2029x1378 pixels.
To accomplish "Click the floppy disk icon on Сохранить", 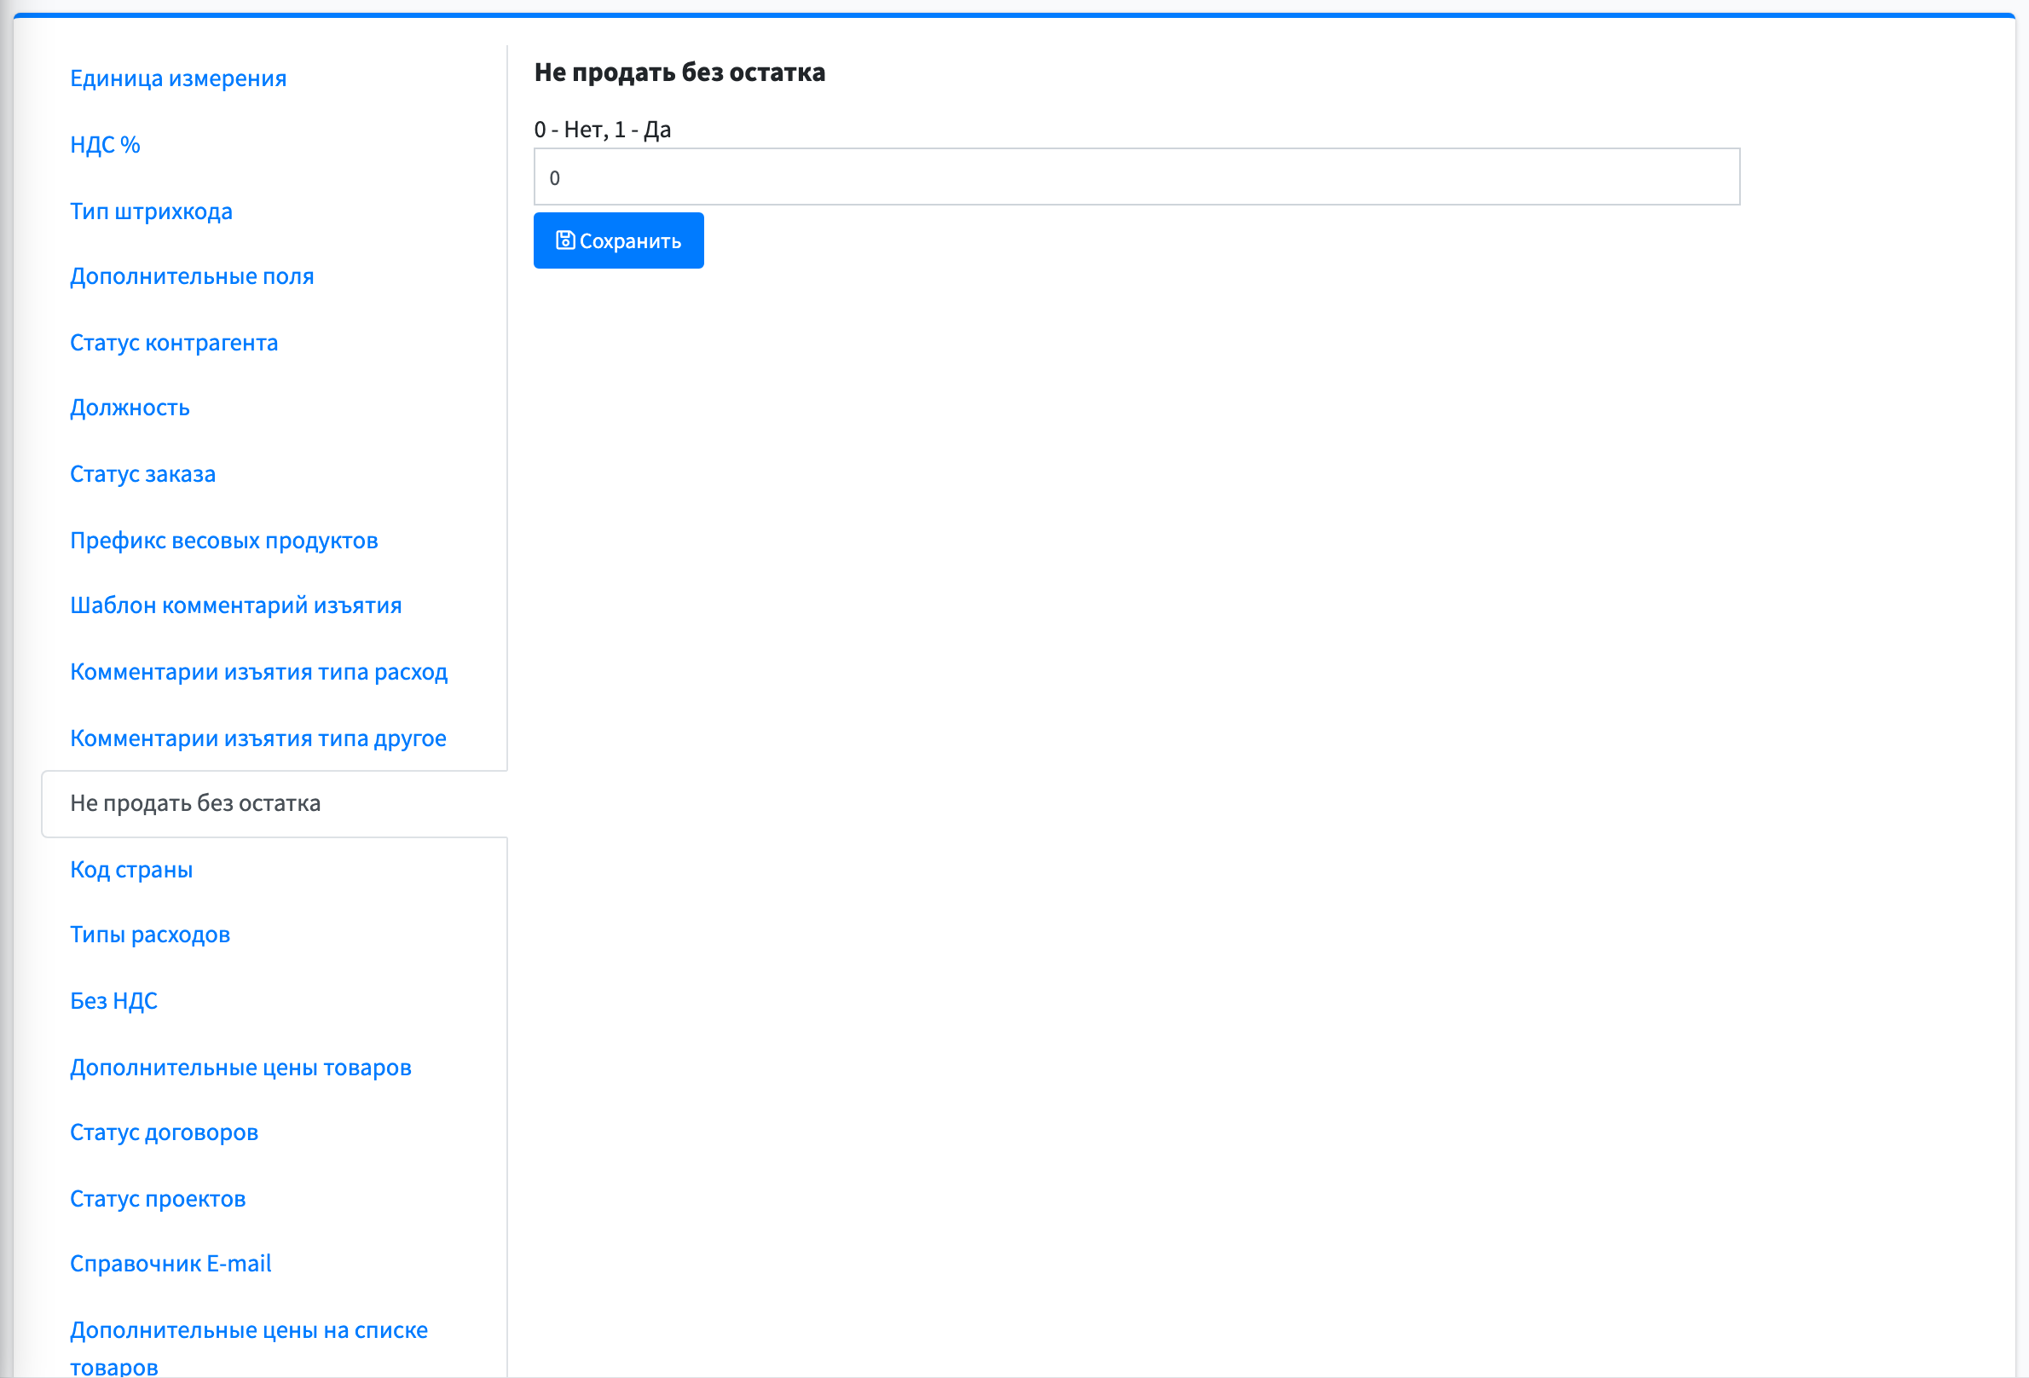I will [565, 240].
